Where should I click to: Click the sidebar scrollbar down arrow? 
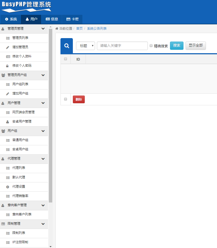click(51, 246)
